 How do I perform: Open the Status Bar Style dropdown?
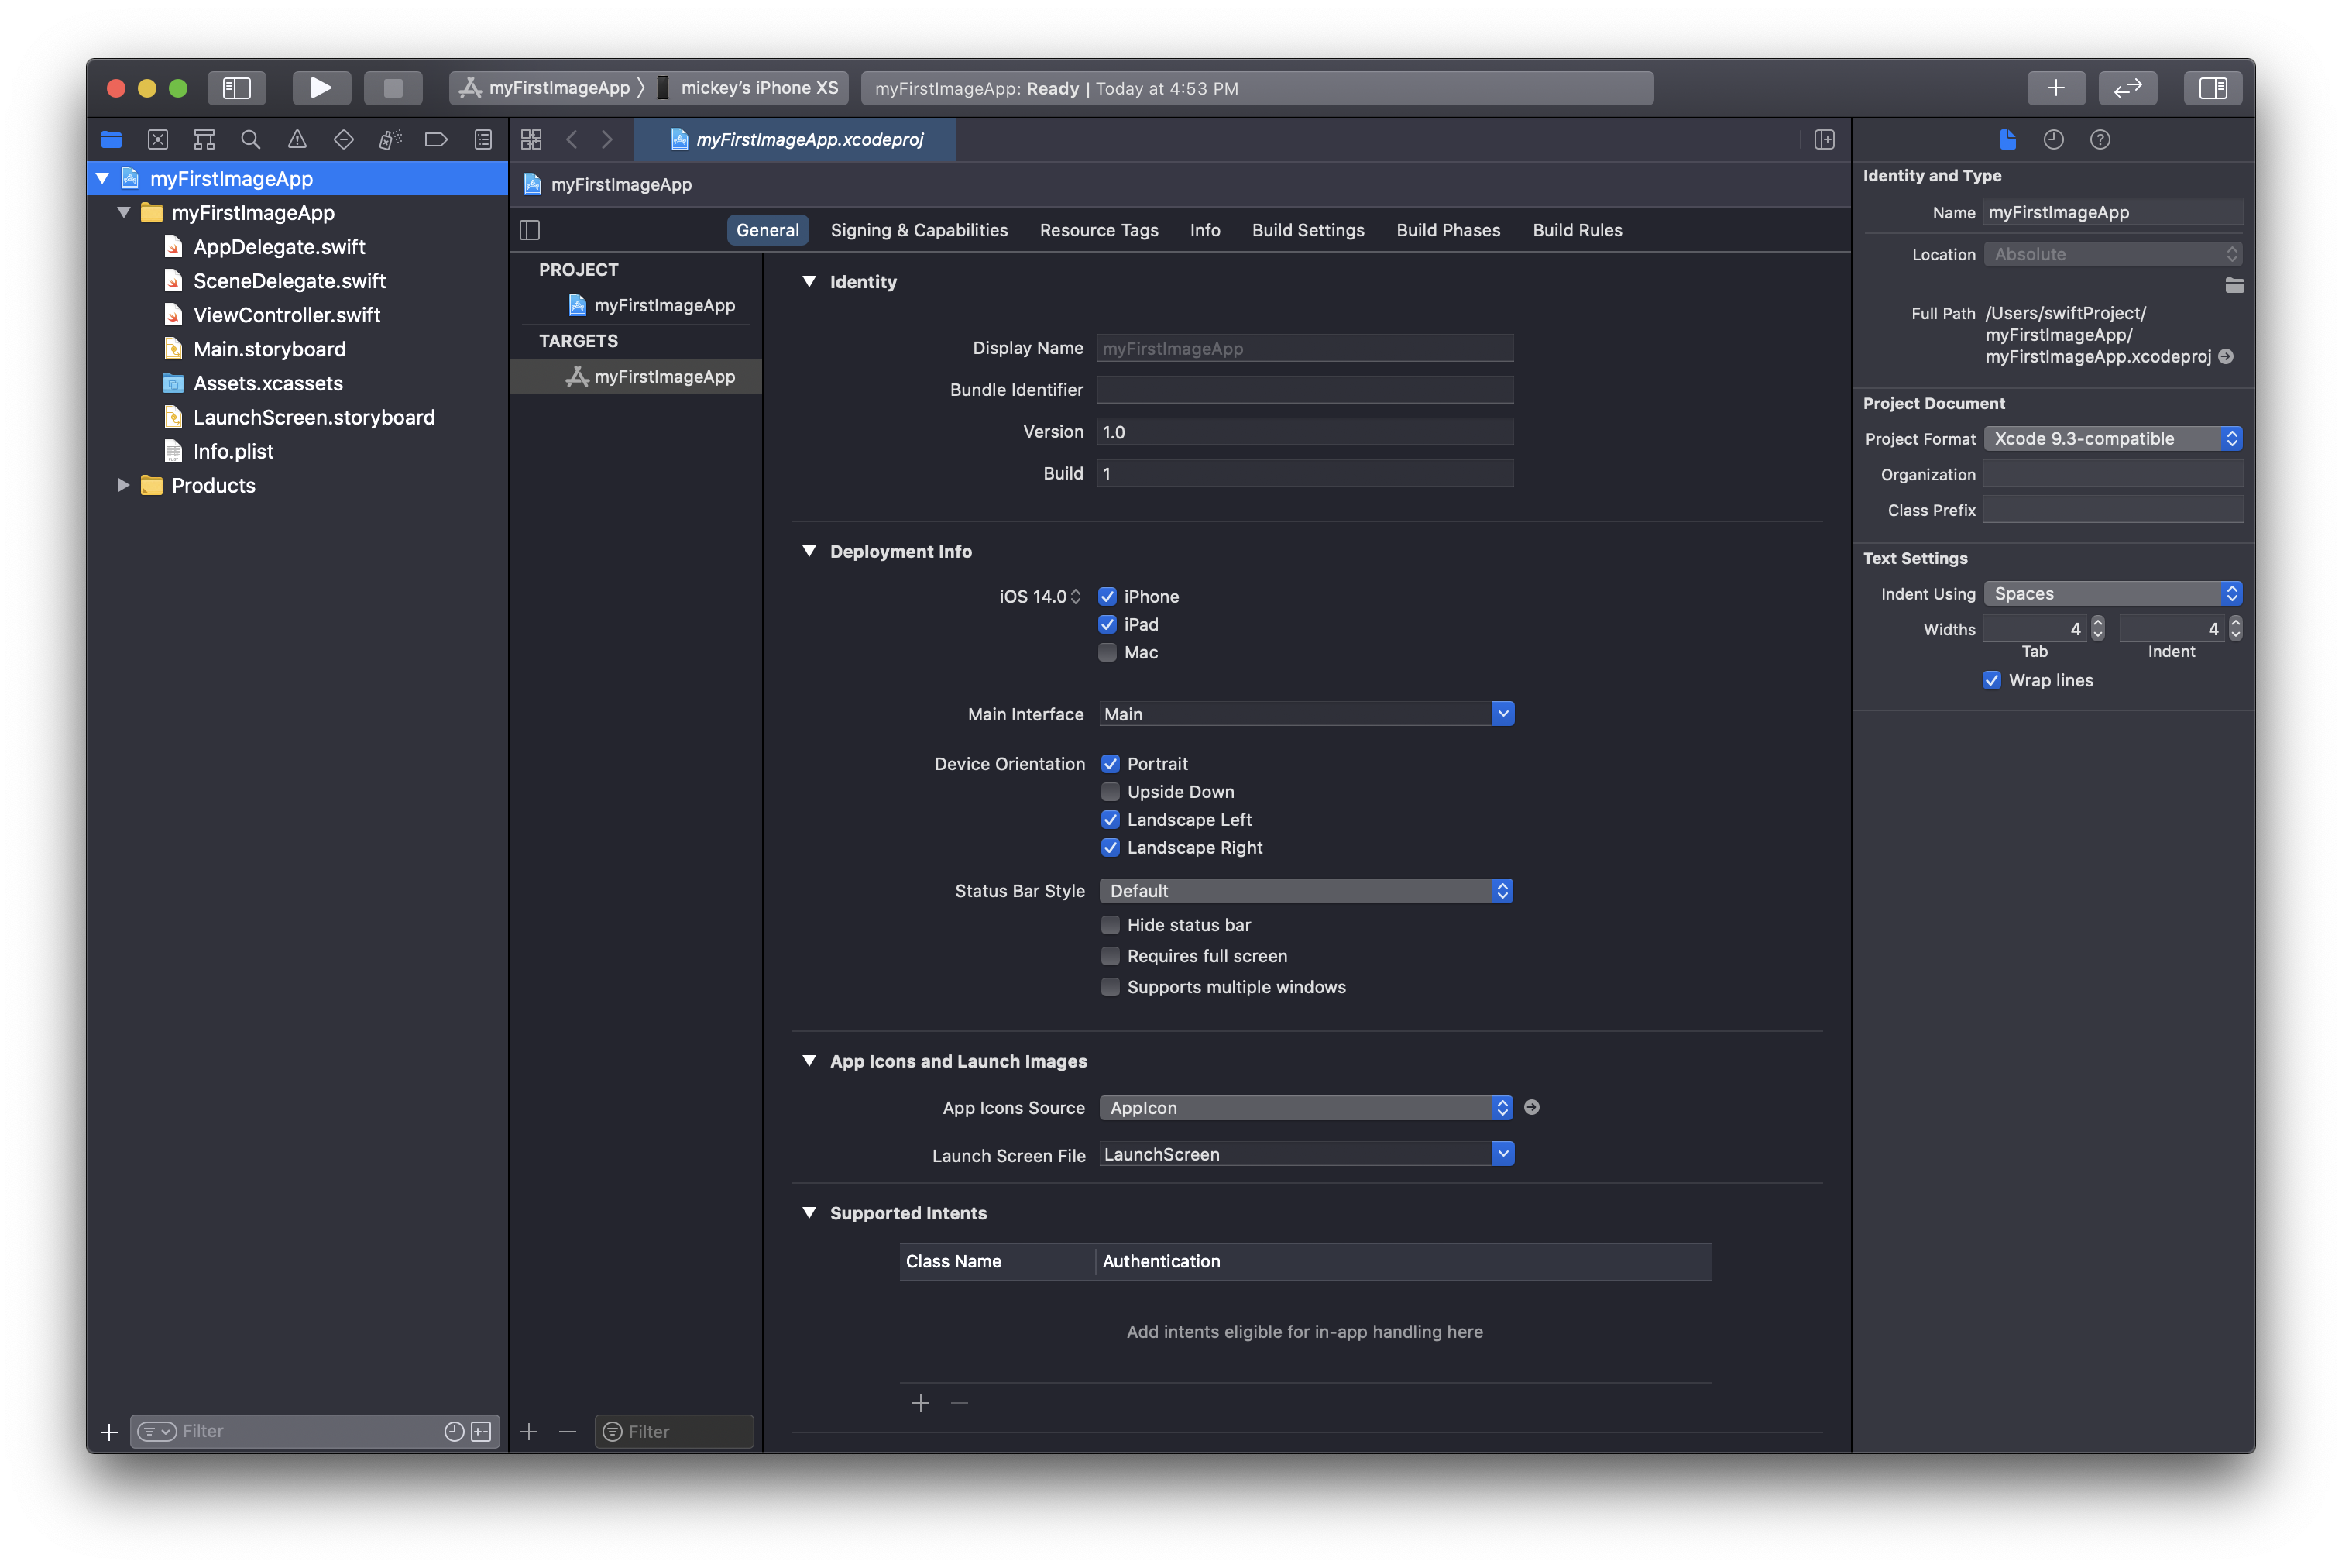point(1306,890)
